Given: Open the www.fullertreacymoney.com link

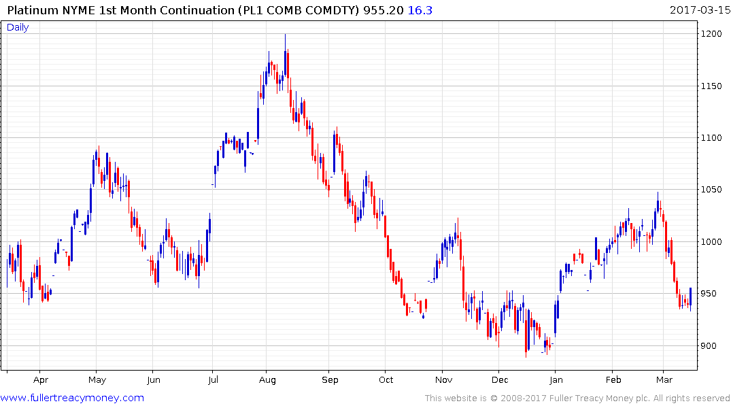Looking at the screenshot, I should 72,398.
